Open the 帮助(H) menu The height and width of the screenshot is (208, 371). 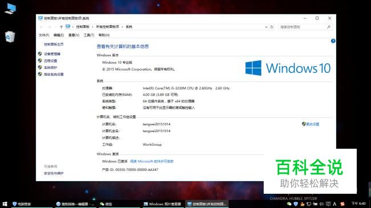104,35
